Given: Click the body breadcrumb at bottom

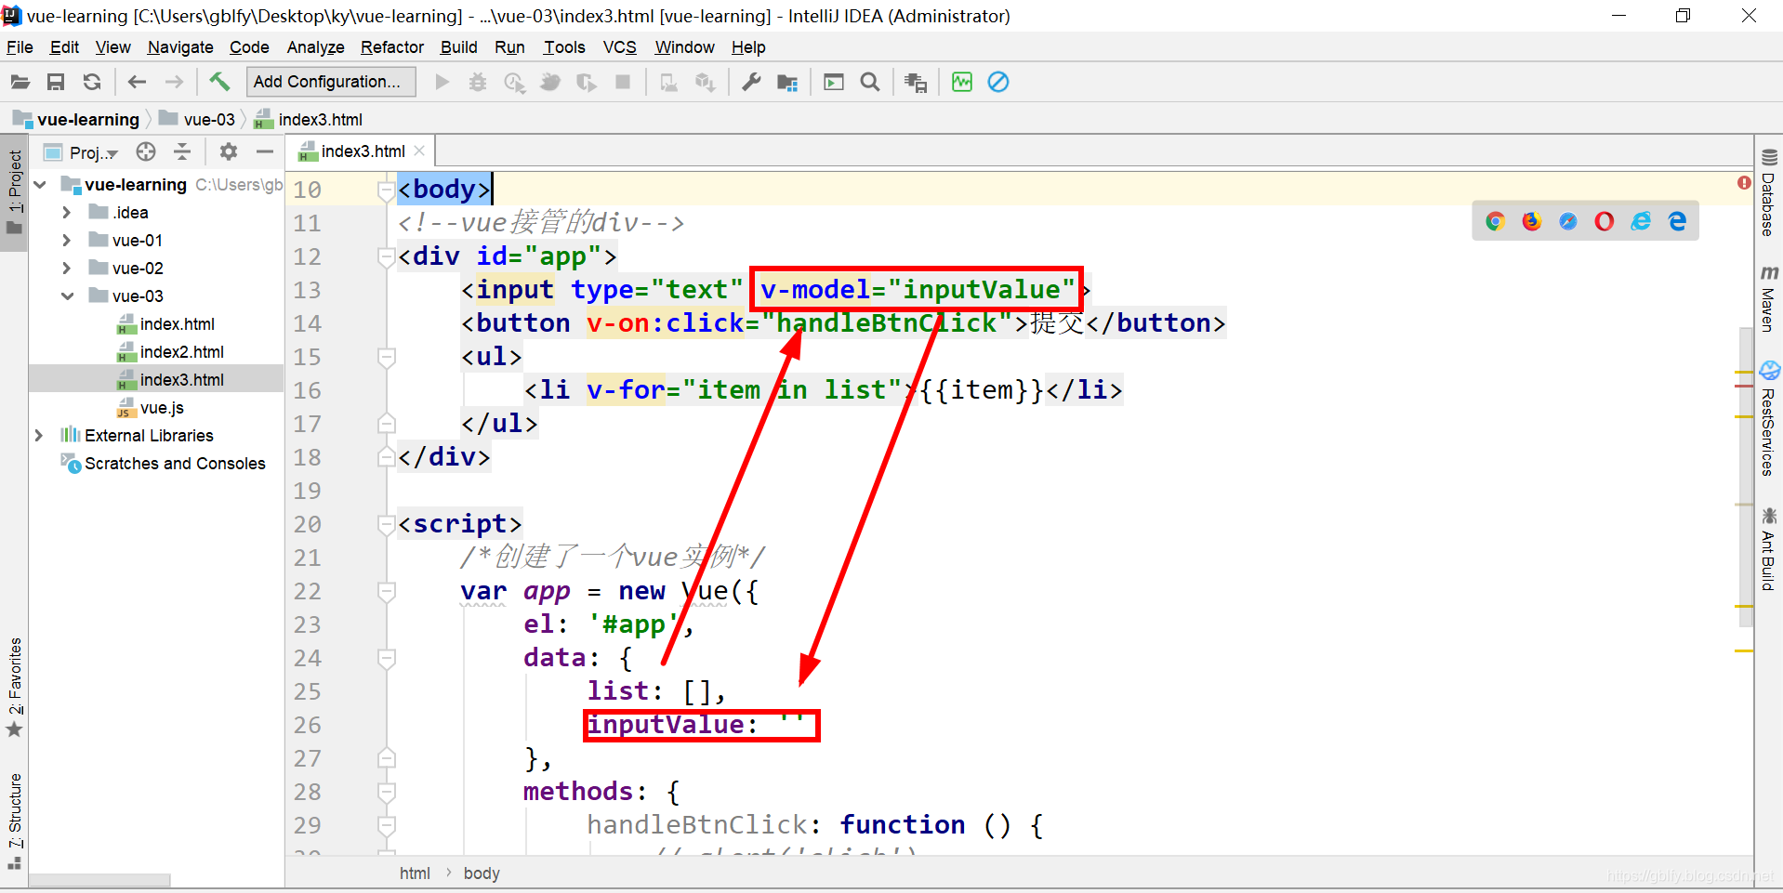Looking at the screenshot, I should (x=482, y=873).
